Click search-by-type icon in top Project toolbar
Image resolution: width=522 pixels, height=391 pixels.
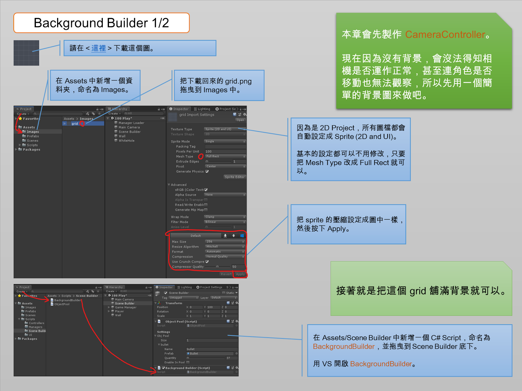click(87, 114)
